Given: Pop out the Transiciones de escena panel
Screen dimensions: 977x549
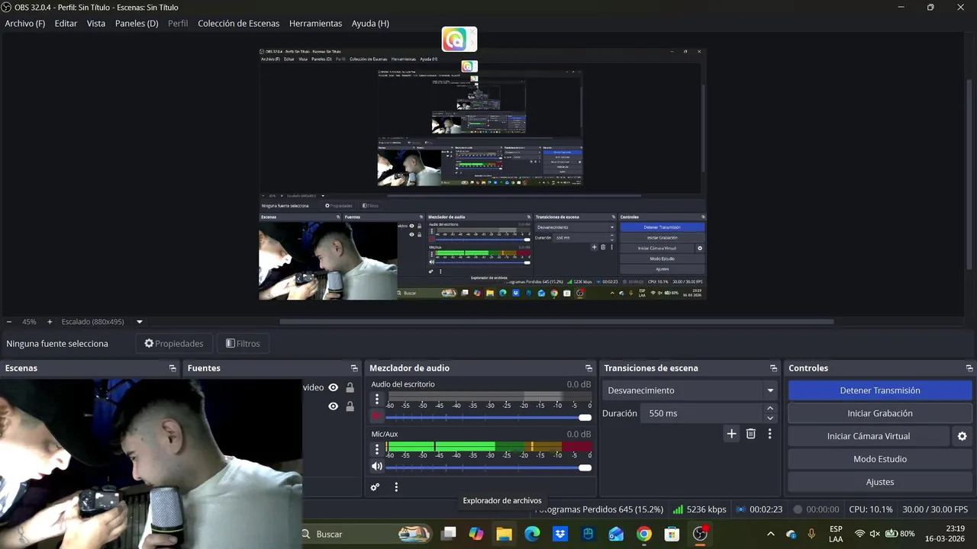Looking at the screenshot, I should click(773, 368).
